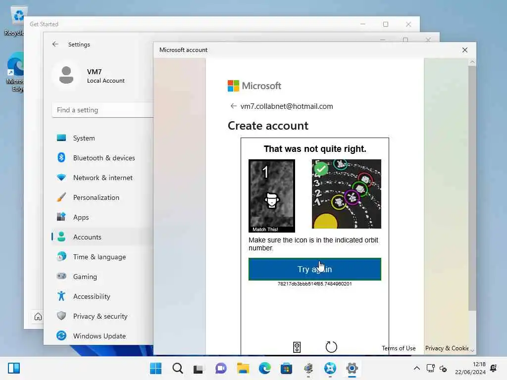Viewport: 507px width, 380px height.
Task: Click the Match This reference image
Action: pos(272,196)
